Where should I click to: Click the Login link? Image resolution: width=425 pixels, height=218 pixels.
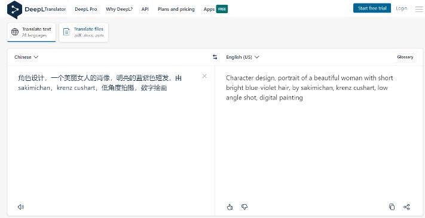(x=402, y=8)
